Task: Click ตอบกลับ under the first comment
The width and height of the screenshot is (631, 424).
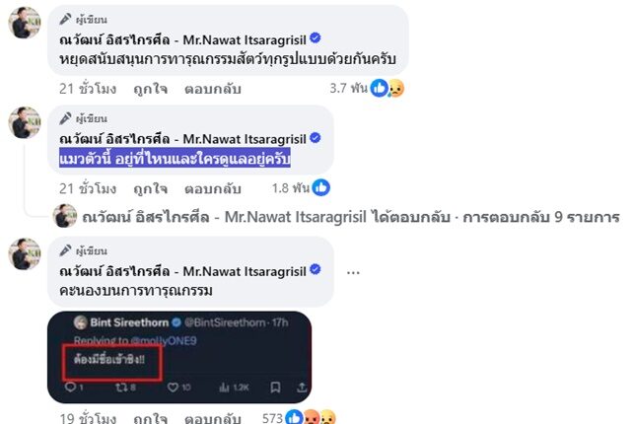Action: pyautogui.click(x=213, y=89)
